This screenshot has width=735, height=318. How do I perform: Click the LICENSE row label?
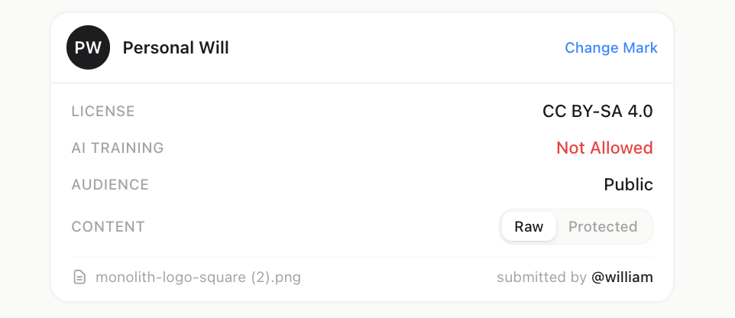coord(103,111)
